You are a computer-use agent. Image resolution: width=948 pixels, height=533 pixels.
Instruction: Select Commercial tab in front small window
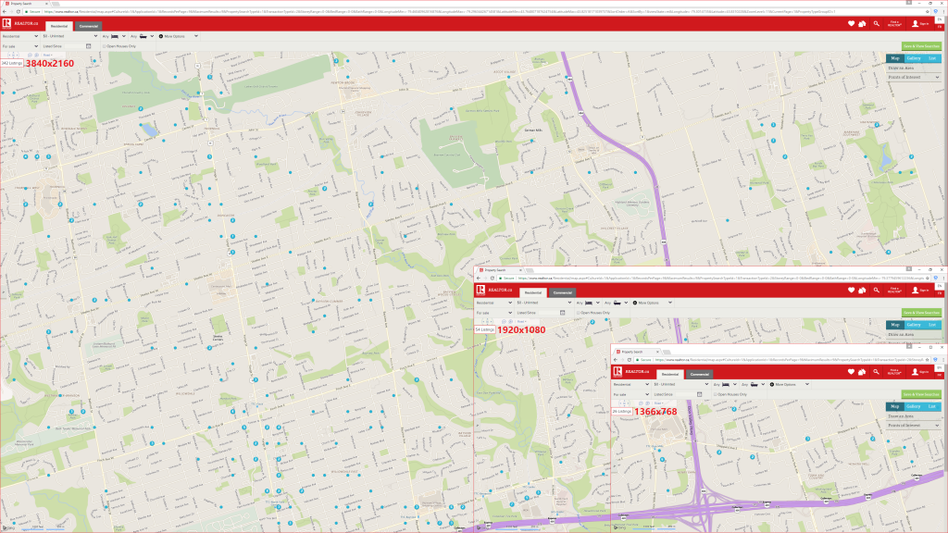pyautogui.click(x=700, y=374)
